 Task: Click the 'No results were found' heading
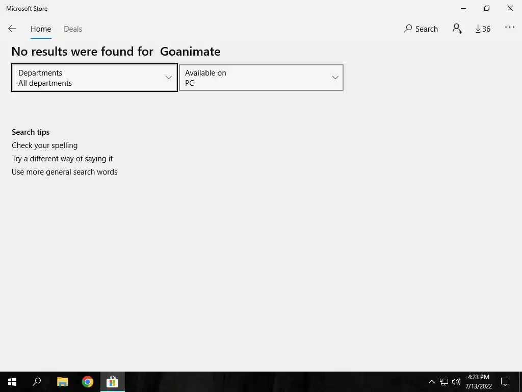116,52
